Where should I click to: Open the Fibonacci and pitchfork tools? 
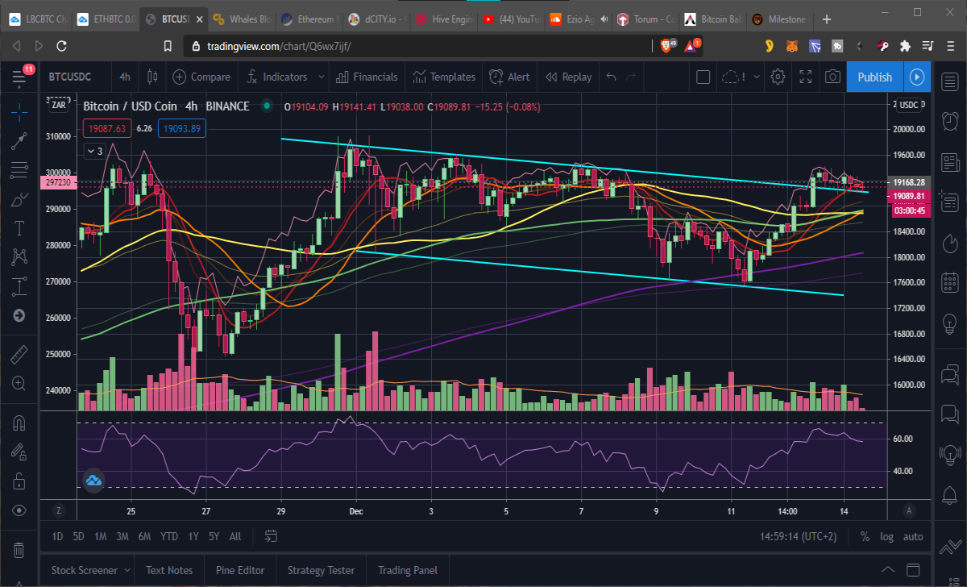(19, 170)
